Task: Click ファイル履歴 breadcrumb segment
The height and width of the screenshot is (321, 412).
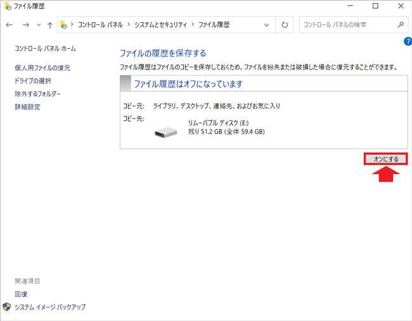Action: pos(214,25)
